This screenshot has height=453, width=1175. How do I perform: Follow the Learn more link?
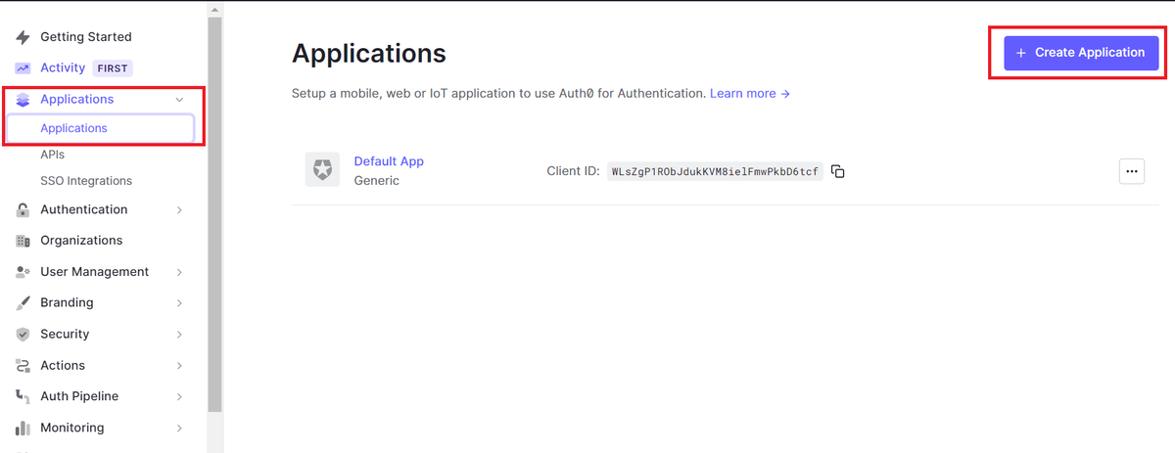(x=750, y=94)
